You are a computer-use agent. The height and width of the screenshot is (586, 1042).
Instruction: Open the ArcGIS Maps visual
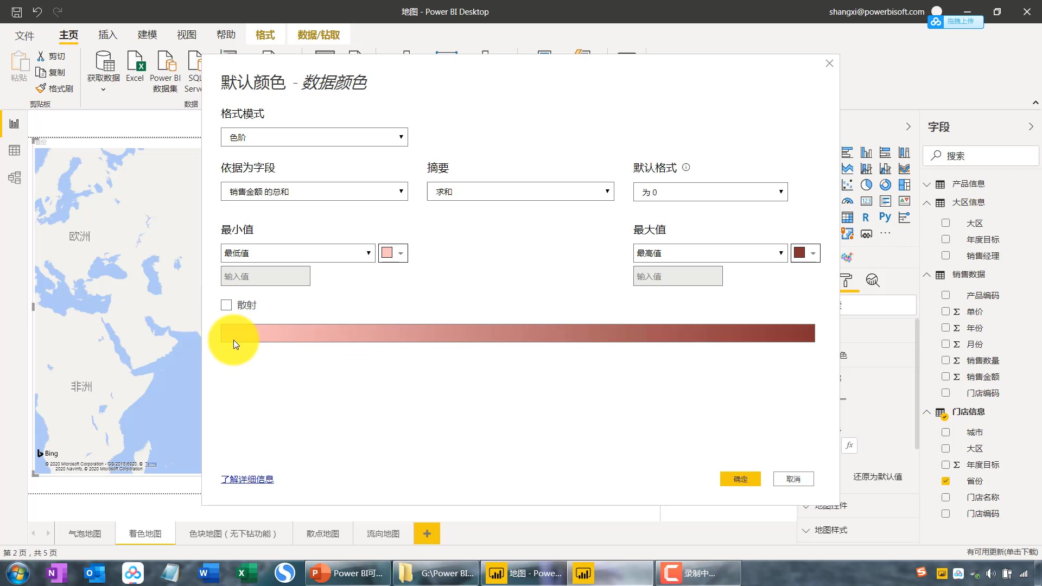[847, 233]
